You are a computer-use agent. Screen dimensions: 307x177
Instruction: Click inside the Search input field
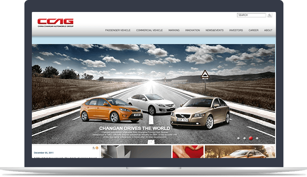click(x=251, y=15)
